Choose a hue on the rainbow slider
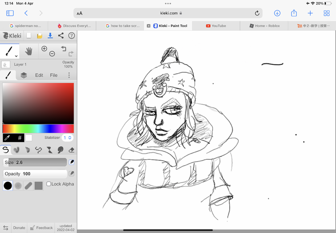Image resolution: width=336 pixels, height=233 pixels. (38, 129)
